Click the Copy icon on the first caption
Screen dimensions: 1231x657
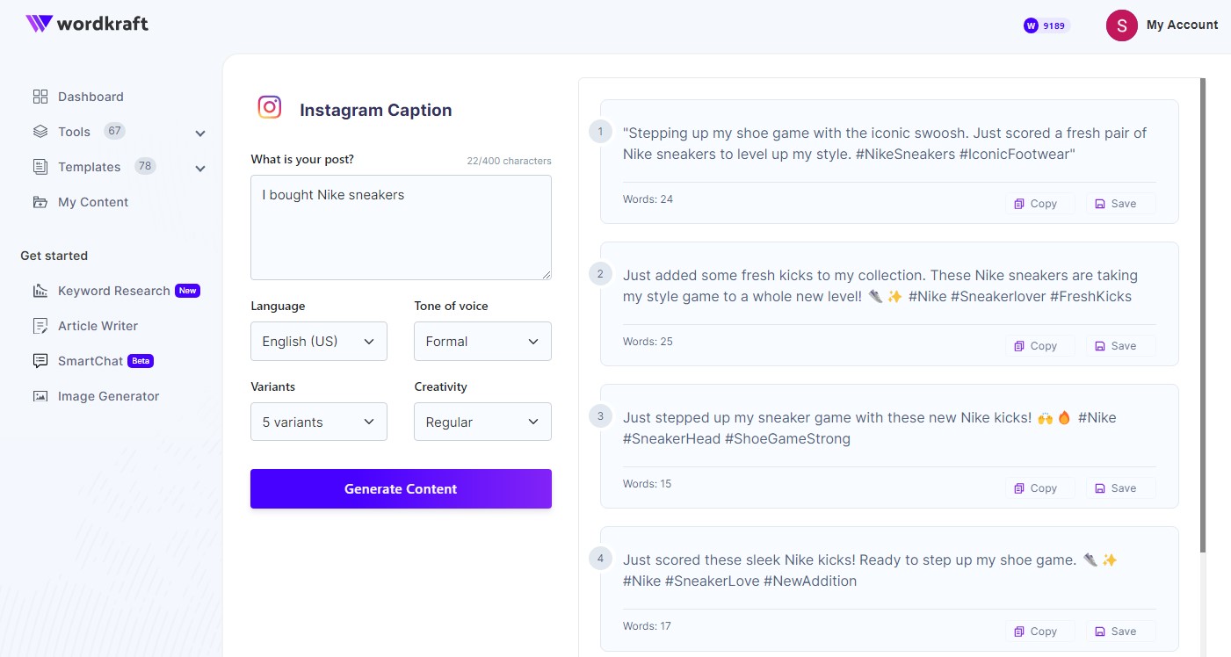click(x=1021, y=203)
